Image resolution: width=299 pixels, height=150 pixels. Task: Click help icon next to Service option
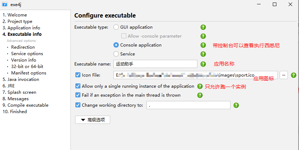click(203, 54)
